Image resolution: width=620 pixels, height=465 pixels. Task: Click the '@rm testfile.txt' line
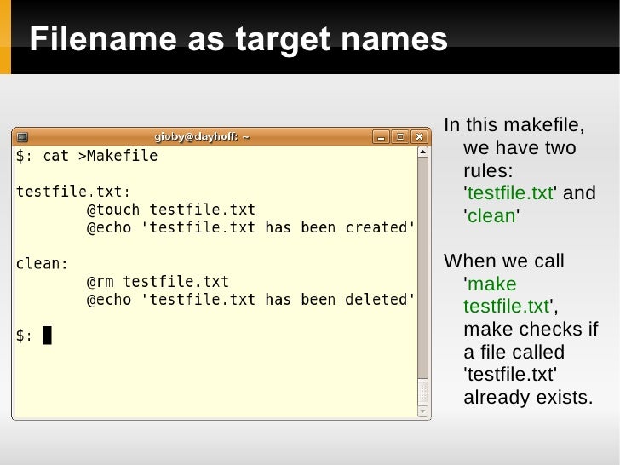click(x=158, y=282)
